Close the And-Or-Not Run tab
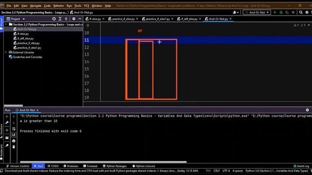Viewport: 312px width, 175px height. click(x=38, y=110)
